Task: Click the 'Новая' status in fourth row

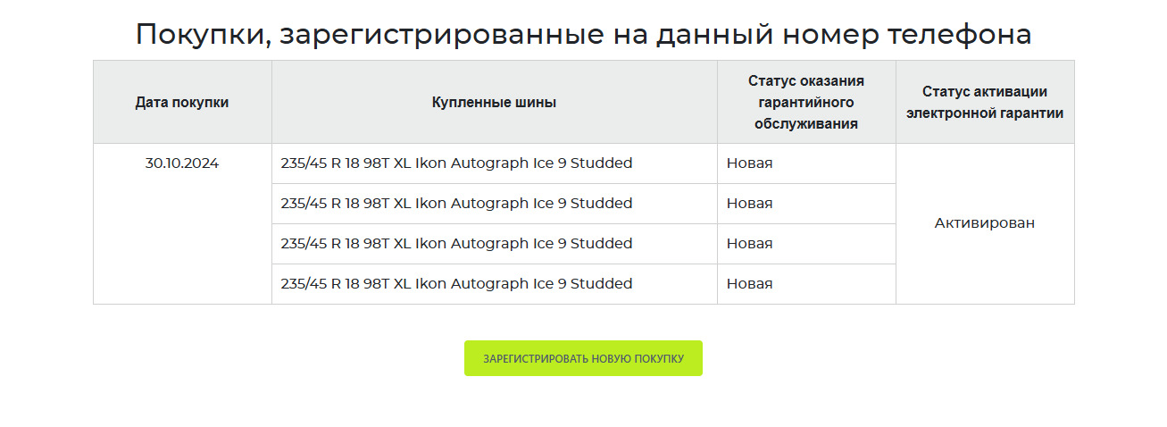Action: click(x=749, y=284)
